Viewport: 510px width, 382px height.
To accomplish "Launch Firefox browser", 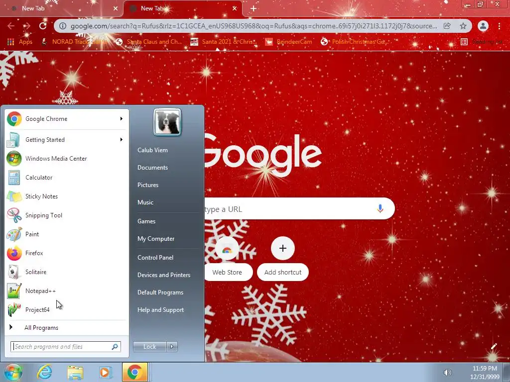I will coord(66,253).
